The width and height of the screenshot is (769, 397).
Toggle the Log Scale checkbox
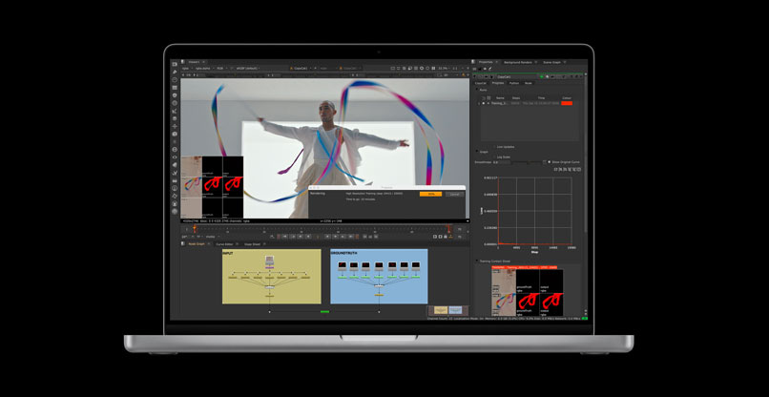point(492,157)
